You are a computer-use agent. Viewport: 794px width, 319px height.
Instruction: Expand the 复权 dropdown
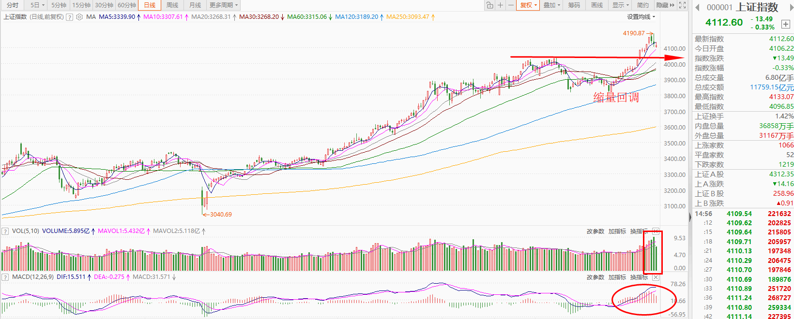(x=528, y=5)
